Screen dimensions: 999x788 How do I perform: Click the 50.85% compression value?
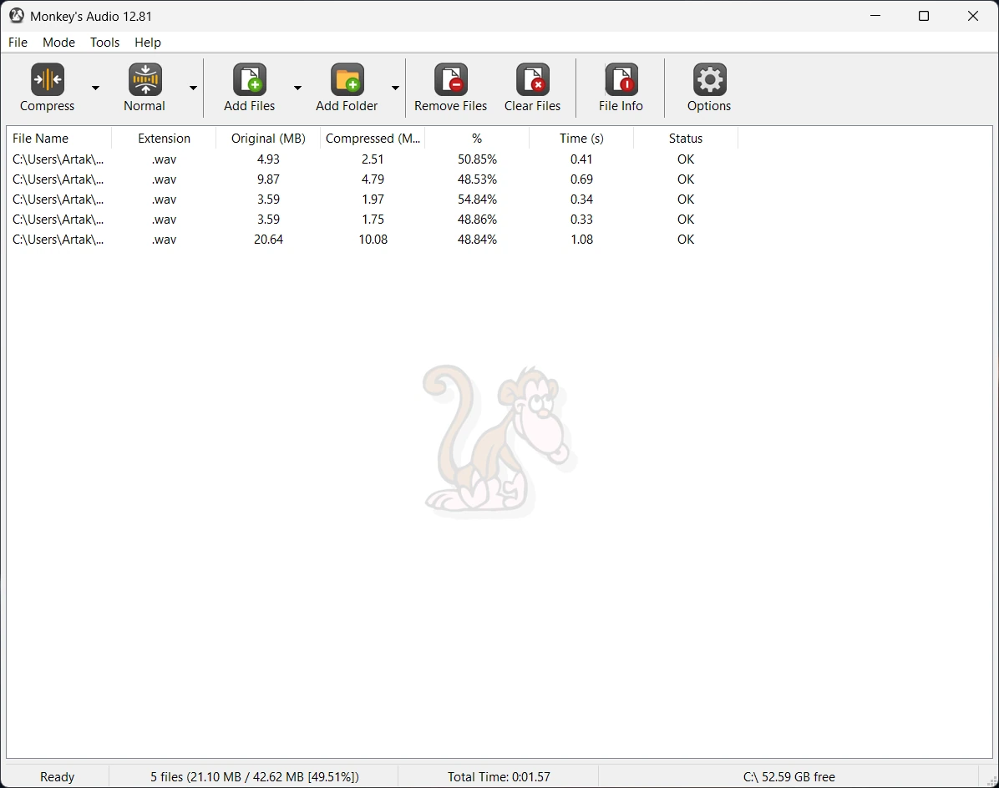tap(477, 159)
